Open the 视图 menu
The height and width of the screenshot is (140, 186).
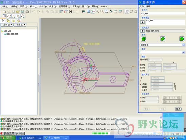click(24, 6)
